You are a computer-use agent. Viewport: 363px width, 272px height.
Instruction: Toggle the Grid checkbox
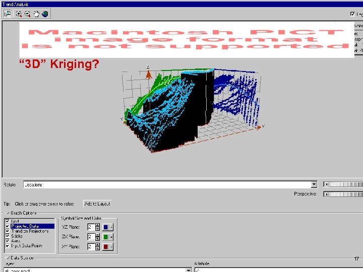(7, 221)
